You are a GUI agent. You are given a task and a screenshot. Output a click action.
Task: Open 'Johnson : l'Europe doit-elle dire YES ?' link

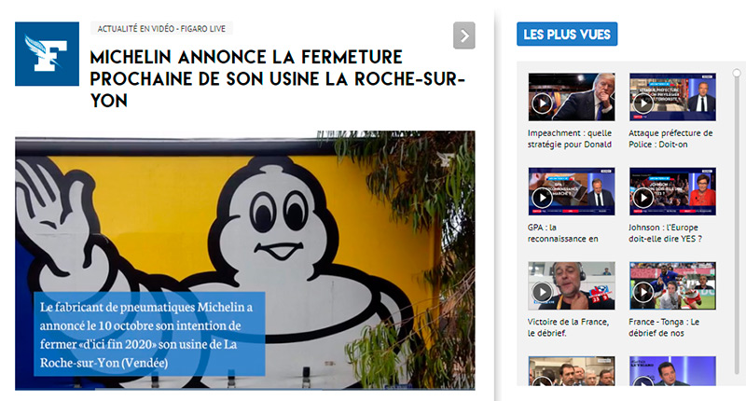tap(665, 233)
